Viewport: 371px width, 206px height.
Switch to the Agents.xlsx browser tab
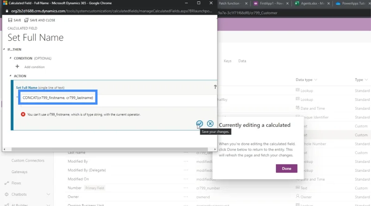click(x=312, y=3)
